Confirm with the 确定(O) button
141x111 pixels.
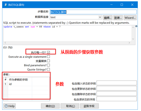50,106
